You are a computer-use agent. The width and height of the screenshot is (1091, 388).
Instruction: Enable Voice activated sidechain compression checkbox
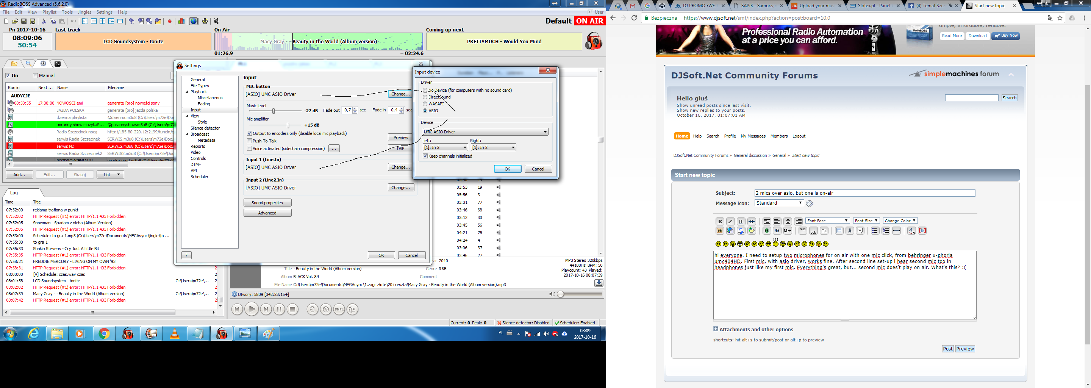(x=250, y=149)
